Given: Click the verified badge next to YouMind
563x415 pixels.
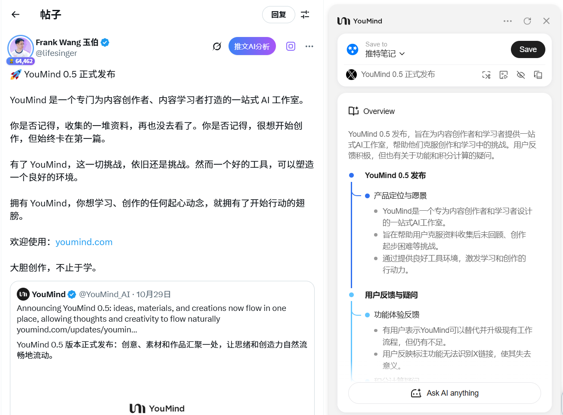Looking at the screenshot, I should (72, 295).
